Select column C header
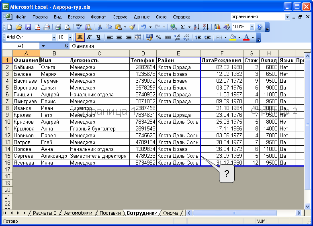This screenshot has width=313, height=226. click(x=99, y=53)
